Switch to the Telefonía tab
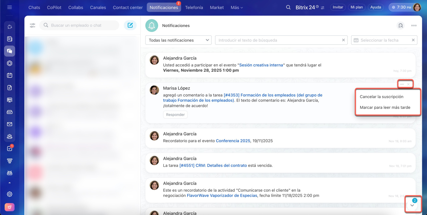The width and height of the screenshot is (427, 215). coord(194,7)
